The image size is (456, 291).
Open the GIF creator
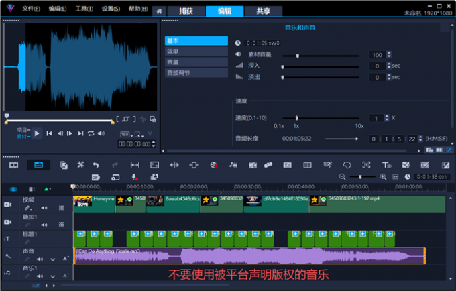pos(96,177)
